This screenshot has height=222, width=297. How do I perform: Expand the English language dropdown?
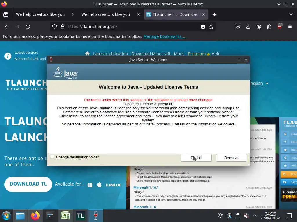coord(259,84)
